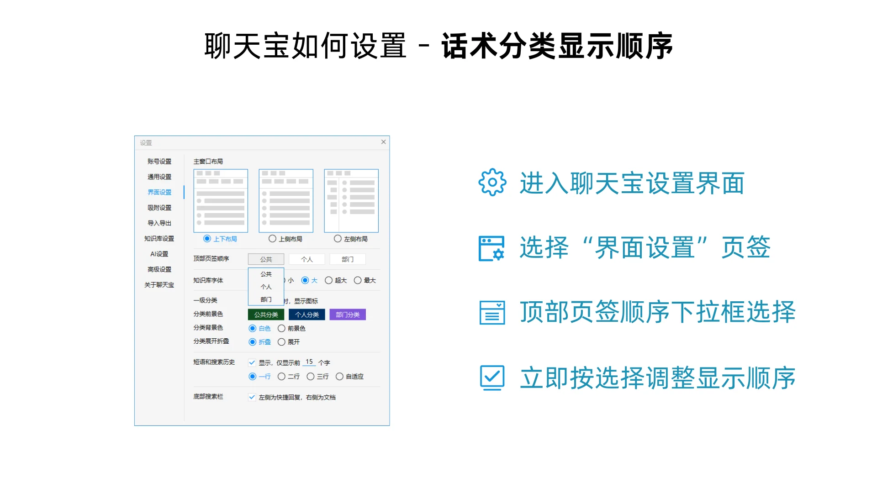Click the dropdown-list icon beside 顶部页签顺序下拉框选择
Viewport: 877px width, 493px height.
(492, 313)
